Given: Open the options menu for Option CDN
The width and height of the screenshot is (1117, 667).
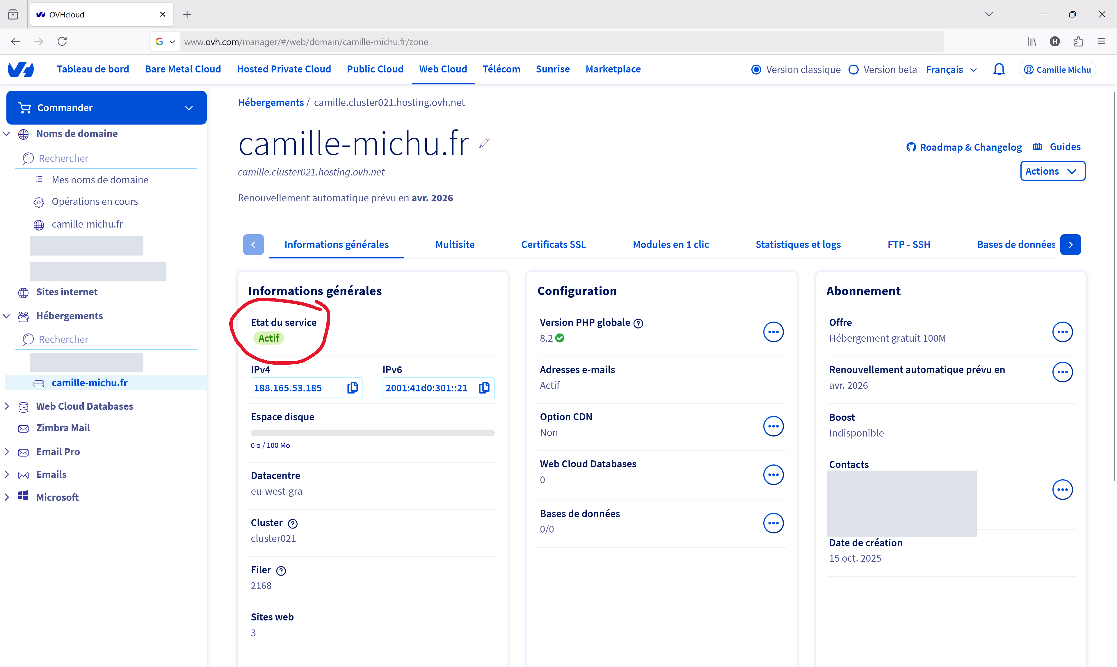Looking at the screenshot, I should click(773, 426).
